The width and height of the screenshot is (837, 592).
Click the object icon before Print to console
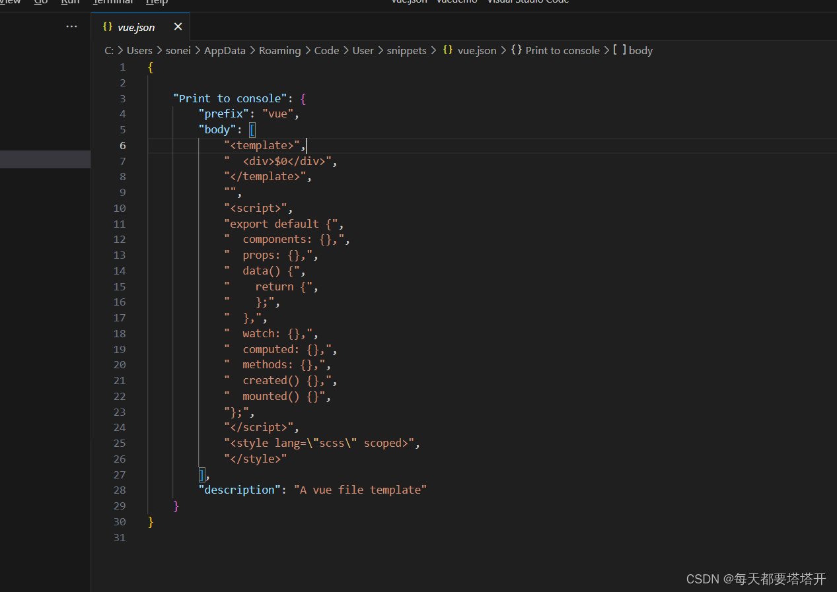[517, 50]
